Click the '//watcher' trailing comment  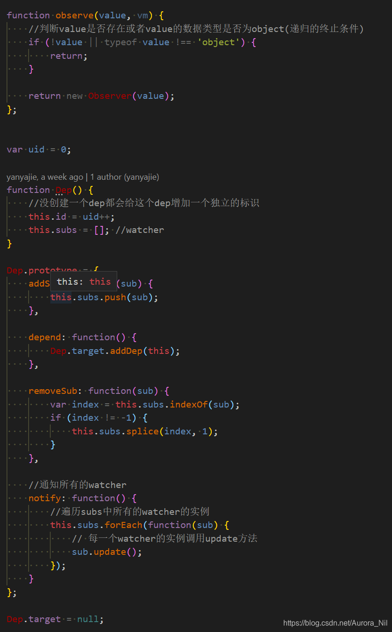click(x=140, y=230)
